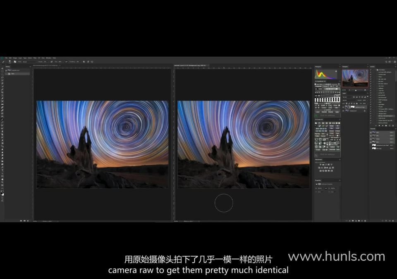Create a new layer in Layers panel
397x279 pixels.
[362, 221]
